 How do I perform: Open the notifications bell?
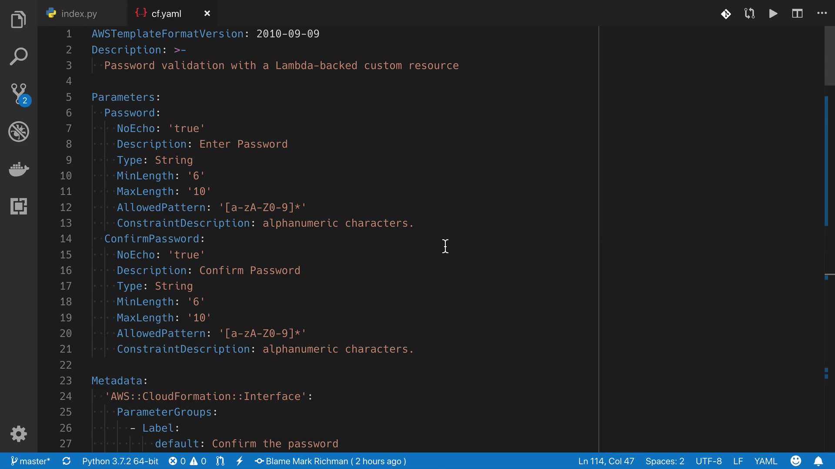point(818,461)
